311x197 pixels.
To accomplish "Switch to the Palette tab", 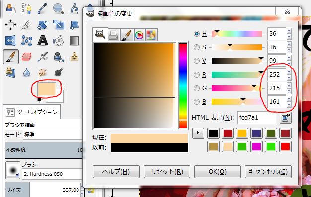I will (152, 35).
